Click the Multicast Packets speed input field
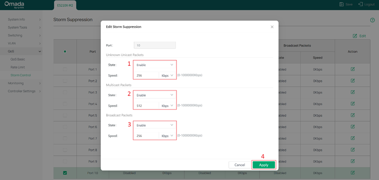 146,105
